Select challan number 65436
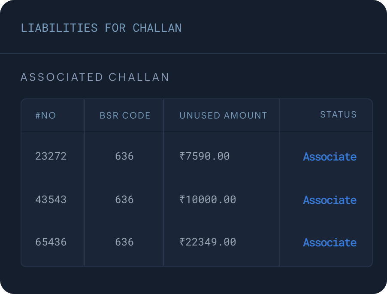 coord(51,242)
